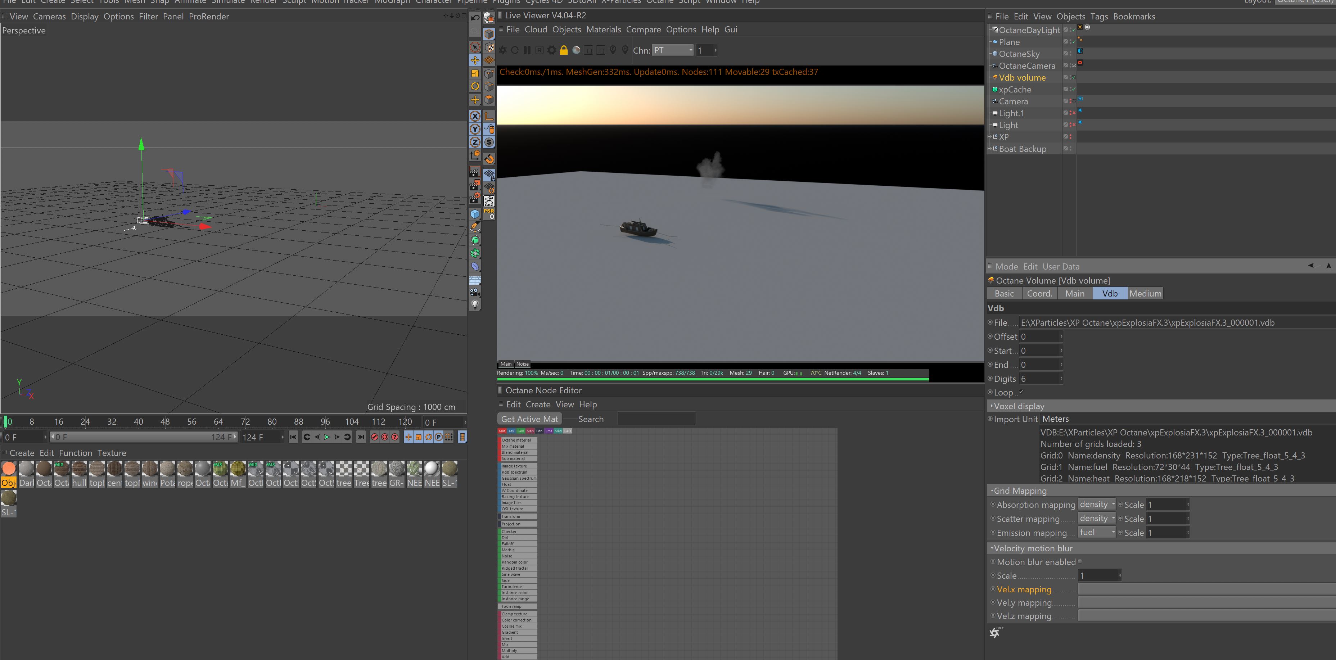Click the GoZ icon
1336x660 pixels.
click(x=489, y=201)
